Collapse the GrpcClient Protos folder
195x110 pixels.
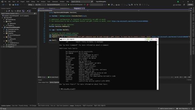[4, 22]
